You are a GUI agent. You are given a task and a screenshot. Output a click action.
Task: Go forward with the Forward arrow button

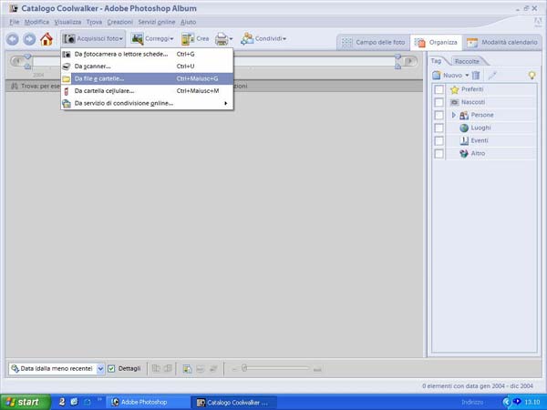click(29, 39)
